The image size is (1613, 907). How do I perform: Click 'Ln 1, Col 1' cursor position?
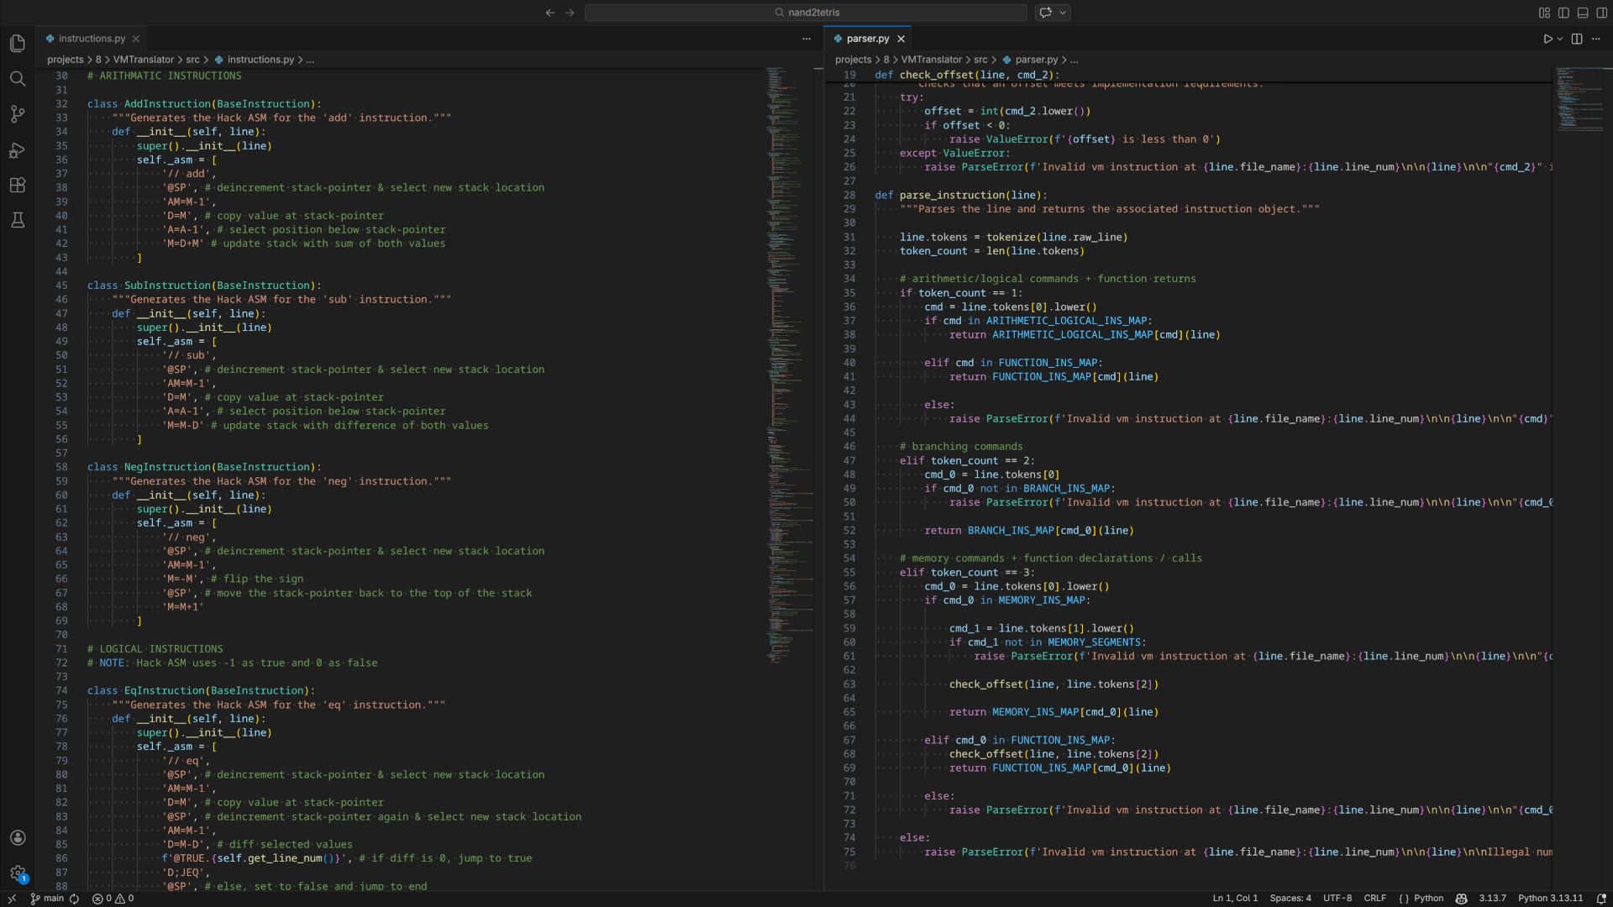(1235, 899)
